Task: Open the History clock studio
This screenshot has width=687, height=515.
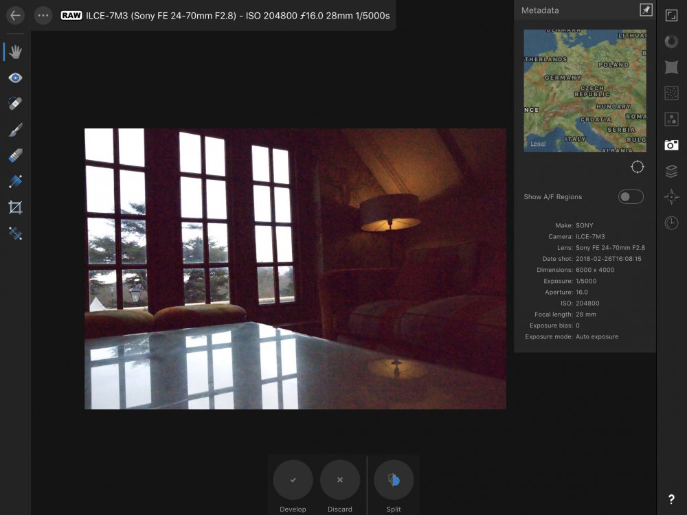Action: coord(671,223)
